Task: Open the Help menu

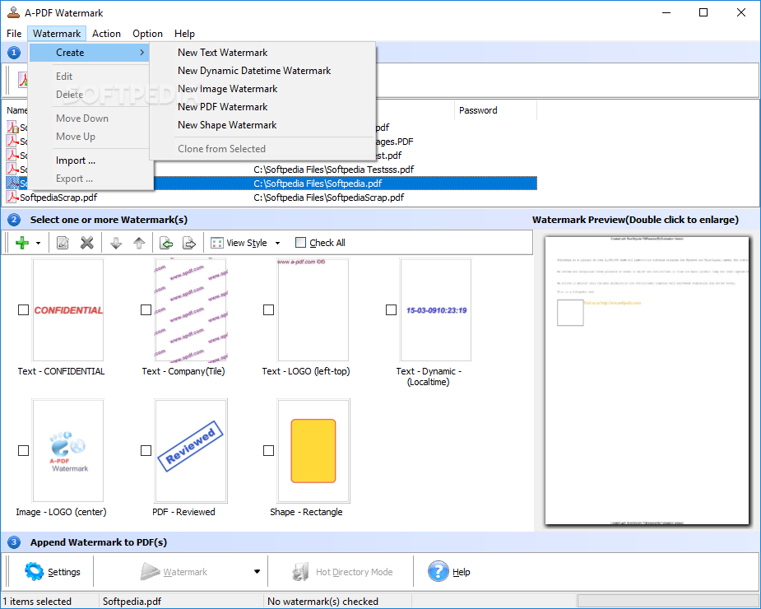Action: (x=184, y=34)
